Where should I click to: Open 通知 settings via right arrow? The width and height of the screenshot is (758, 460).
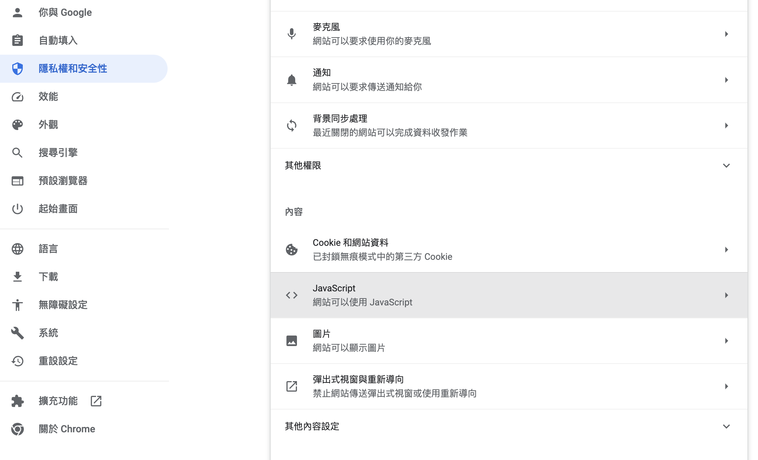pyautogui.click(x=726, y=80)
